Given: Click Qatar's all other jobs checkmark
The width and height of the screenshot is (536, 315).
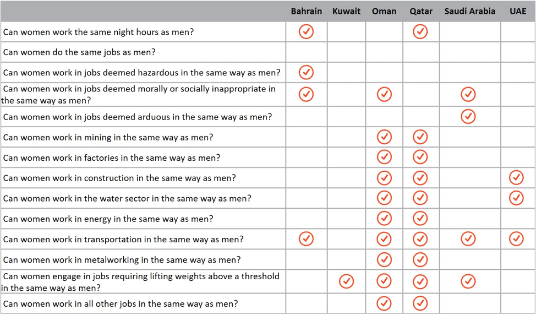Looking at the screenshot, I should point(420,303).
